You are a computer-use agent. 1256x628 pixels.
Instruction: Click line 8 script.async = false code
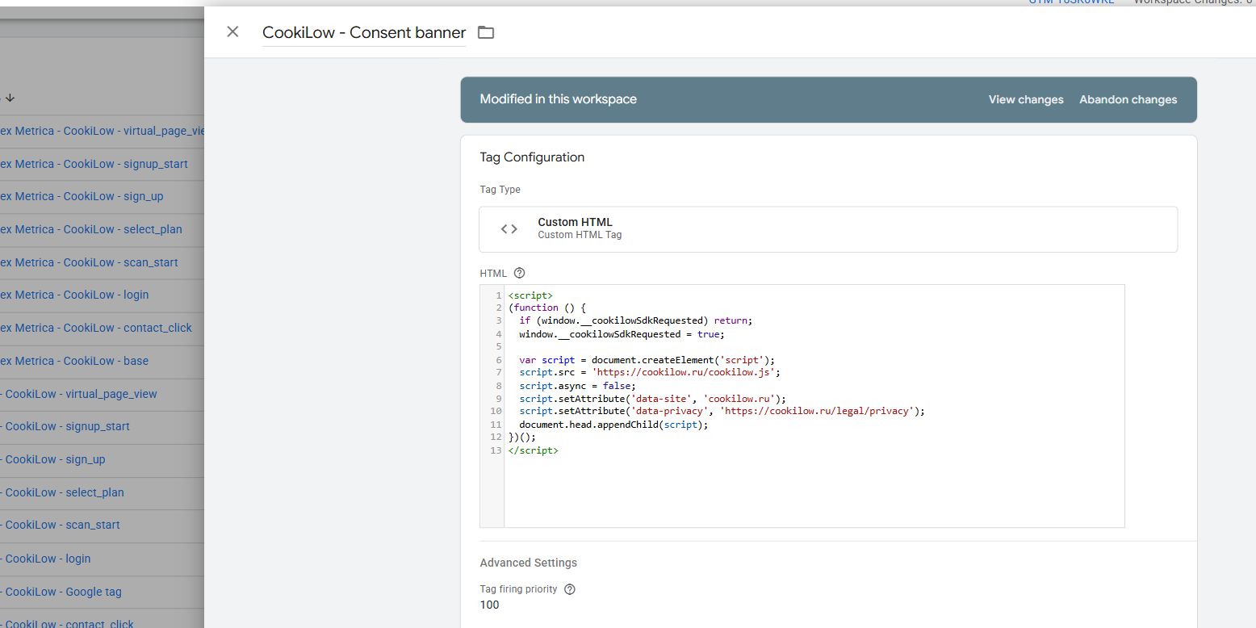(577, 385)
